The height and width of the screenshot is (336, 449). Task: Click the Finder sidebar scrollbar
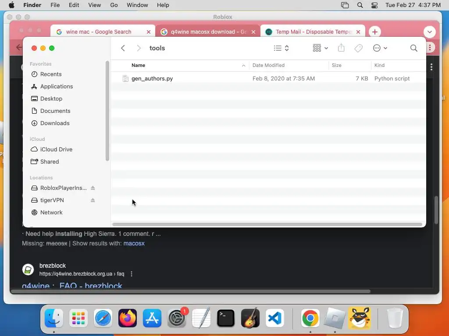pos(107,111)
